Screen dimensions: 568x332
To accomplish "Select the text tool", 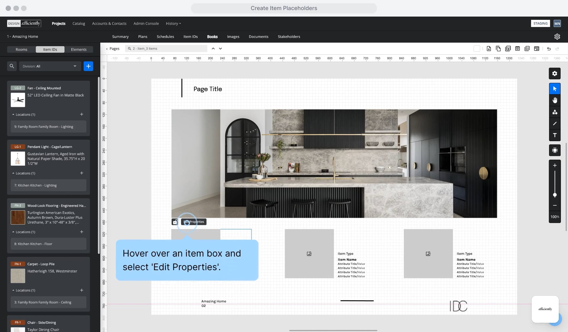I will click(555, 135).
